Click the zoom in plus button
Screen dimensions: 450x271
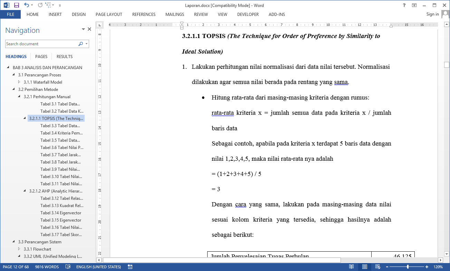[x=427, y=267]
